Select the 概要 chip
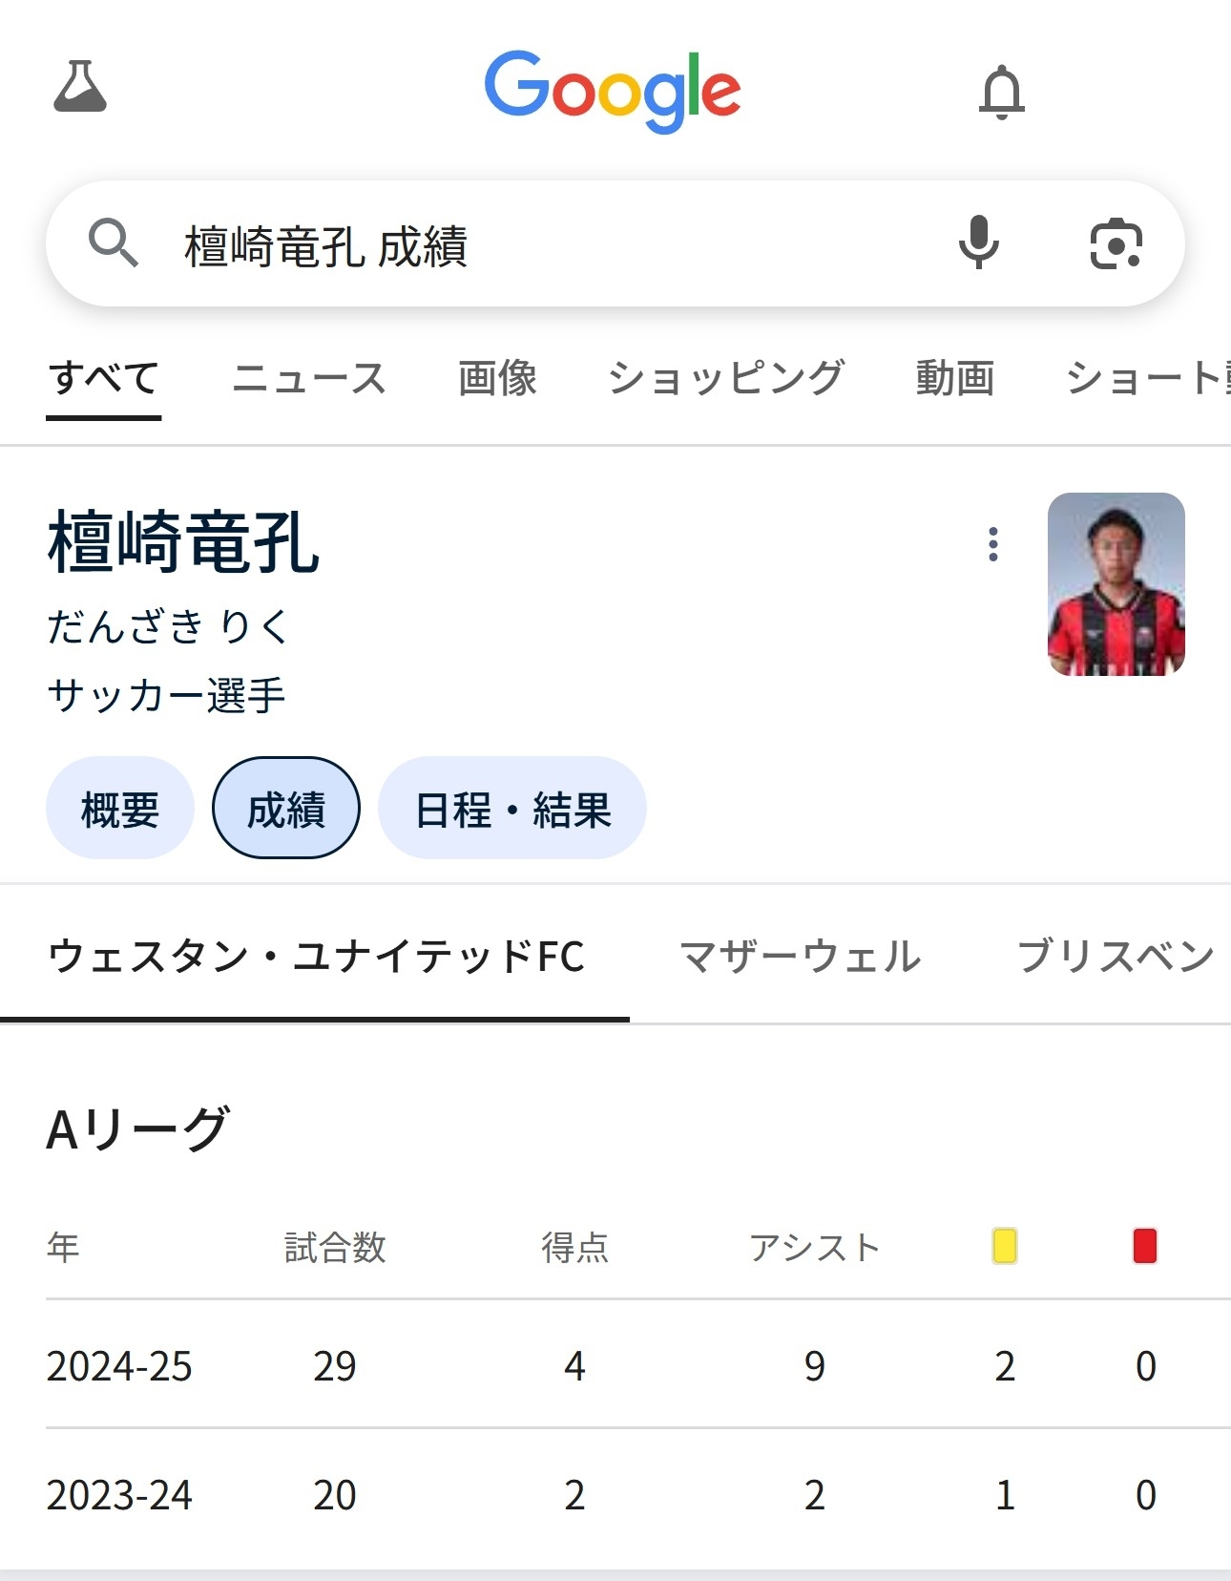Viewport: 1231px width, 1581px height. point(120,809)
